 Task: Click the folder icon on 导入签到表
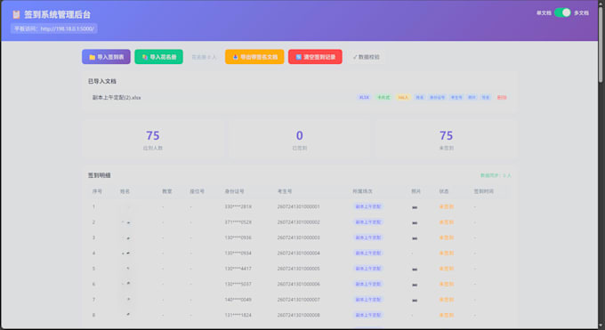pos(93,57)
